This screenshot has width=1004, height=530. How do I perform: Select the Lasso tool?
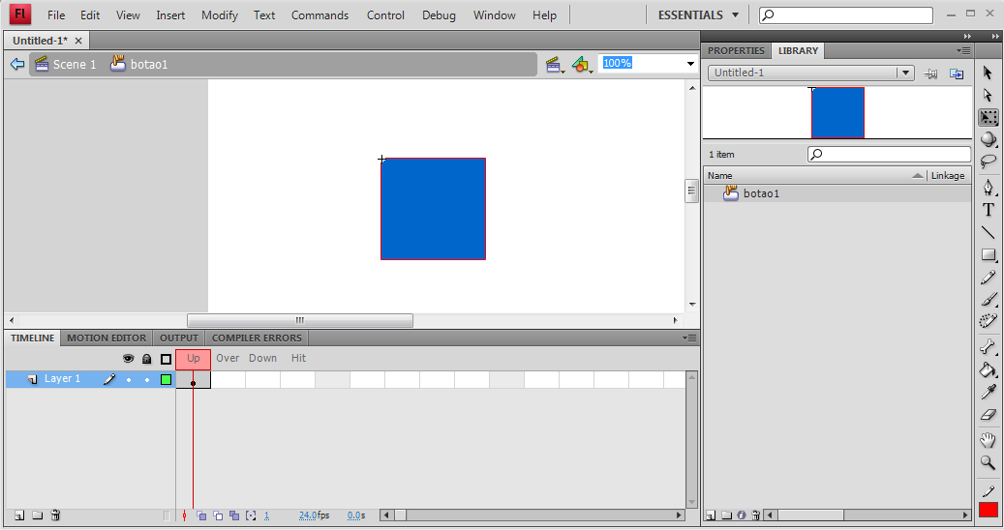tap(988, 162)
